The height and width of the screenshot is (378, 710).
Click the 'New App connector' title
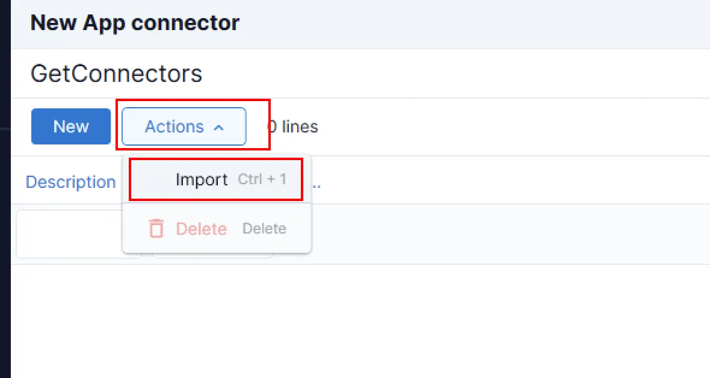coord(135,23)
